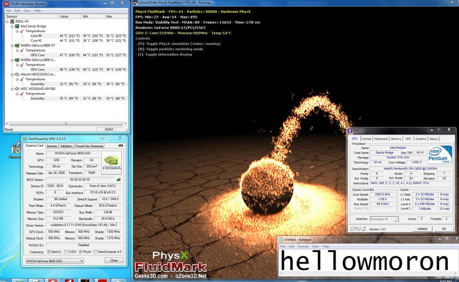Click the BIOS save chip icon in GPU-Z
The image size is (459, 282).
(118, 179)
